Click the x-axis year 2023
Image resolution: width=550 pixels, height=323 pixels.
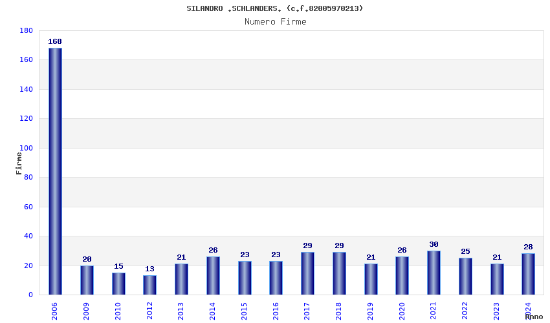(496, 311)
